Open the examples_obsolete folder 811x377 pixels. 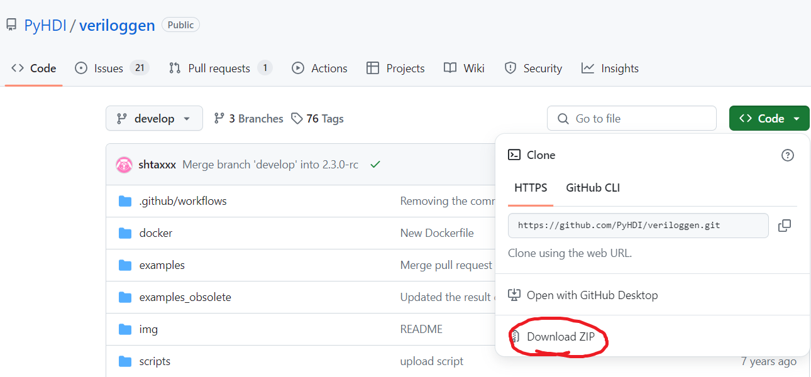[185, 297]
